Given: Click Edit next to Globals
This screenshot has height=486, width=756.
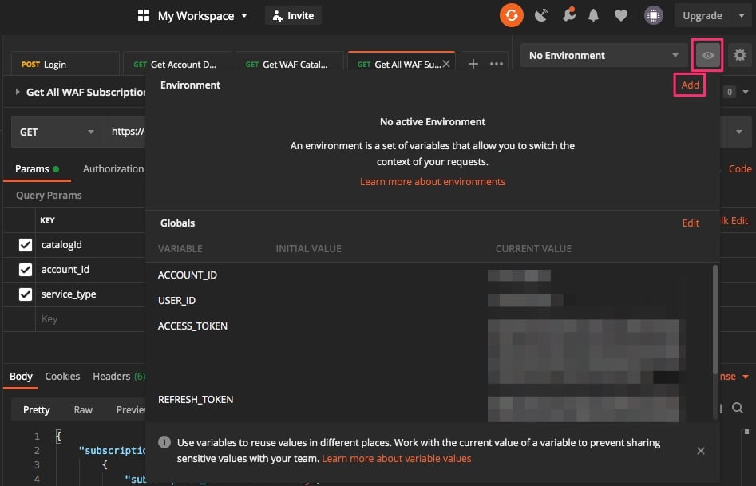Looking at the screenshot, I should 691,223.
